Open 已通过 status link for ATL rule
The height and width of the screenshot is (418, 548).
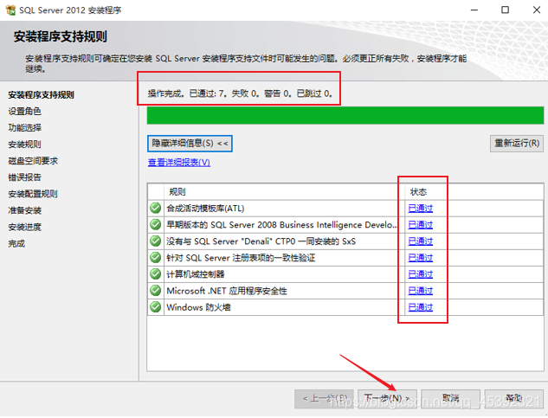coord(421,209)
